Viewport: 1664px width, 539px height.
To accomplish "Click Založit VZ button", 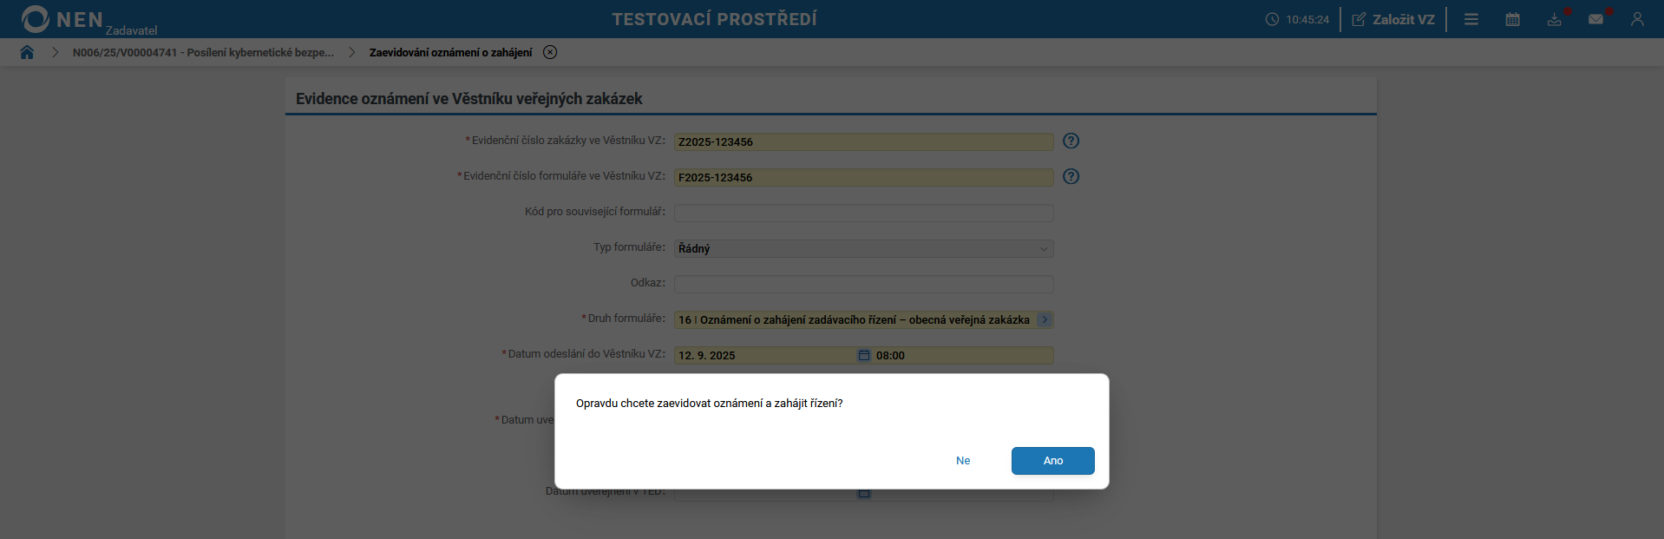I will pyautogui.click(x=1393, y=19).
